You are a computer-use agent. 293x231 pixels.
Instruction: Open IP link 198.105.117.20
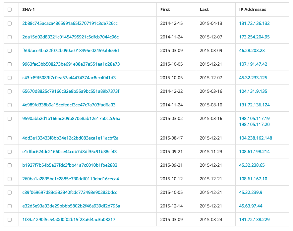click(x=254, y=125)
